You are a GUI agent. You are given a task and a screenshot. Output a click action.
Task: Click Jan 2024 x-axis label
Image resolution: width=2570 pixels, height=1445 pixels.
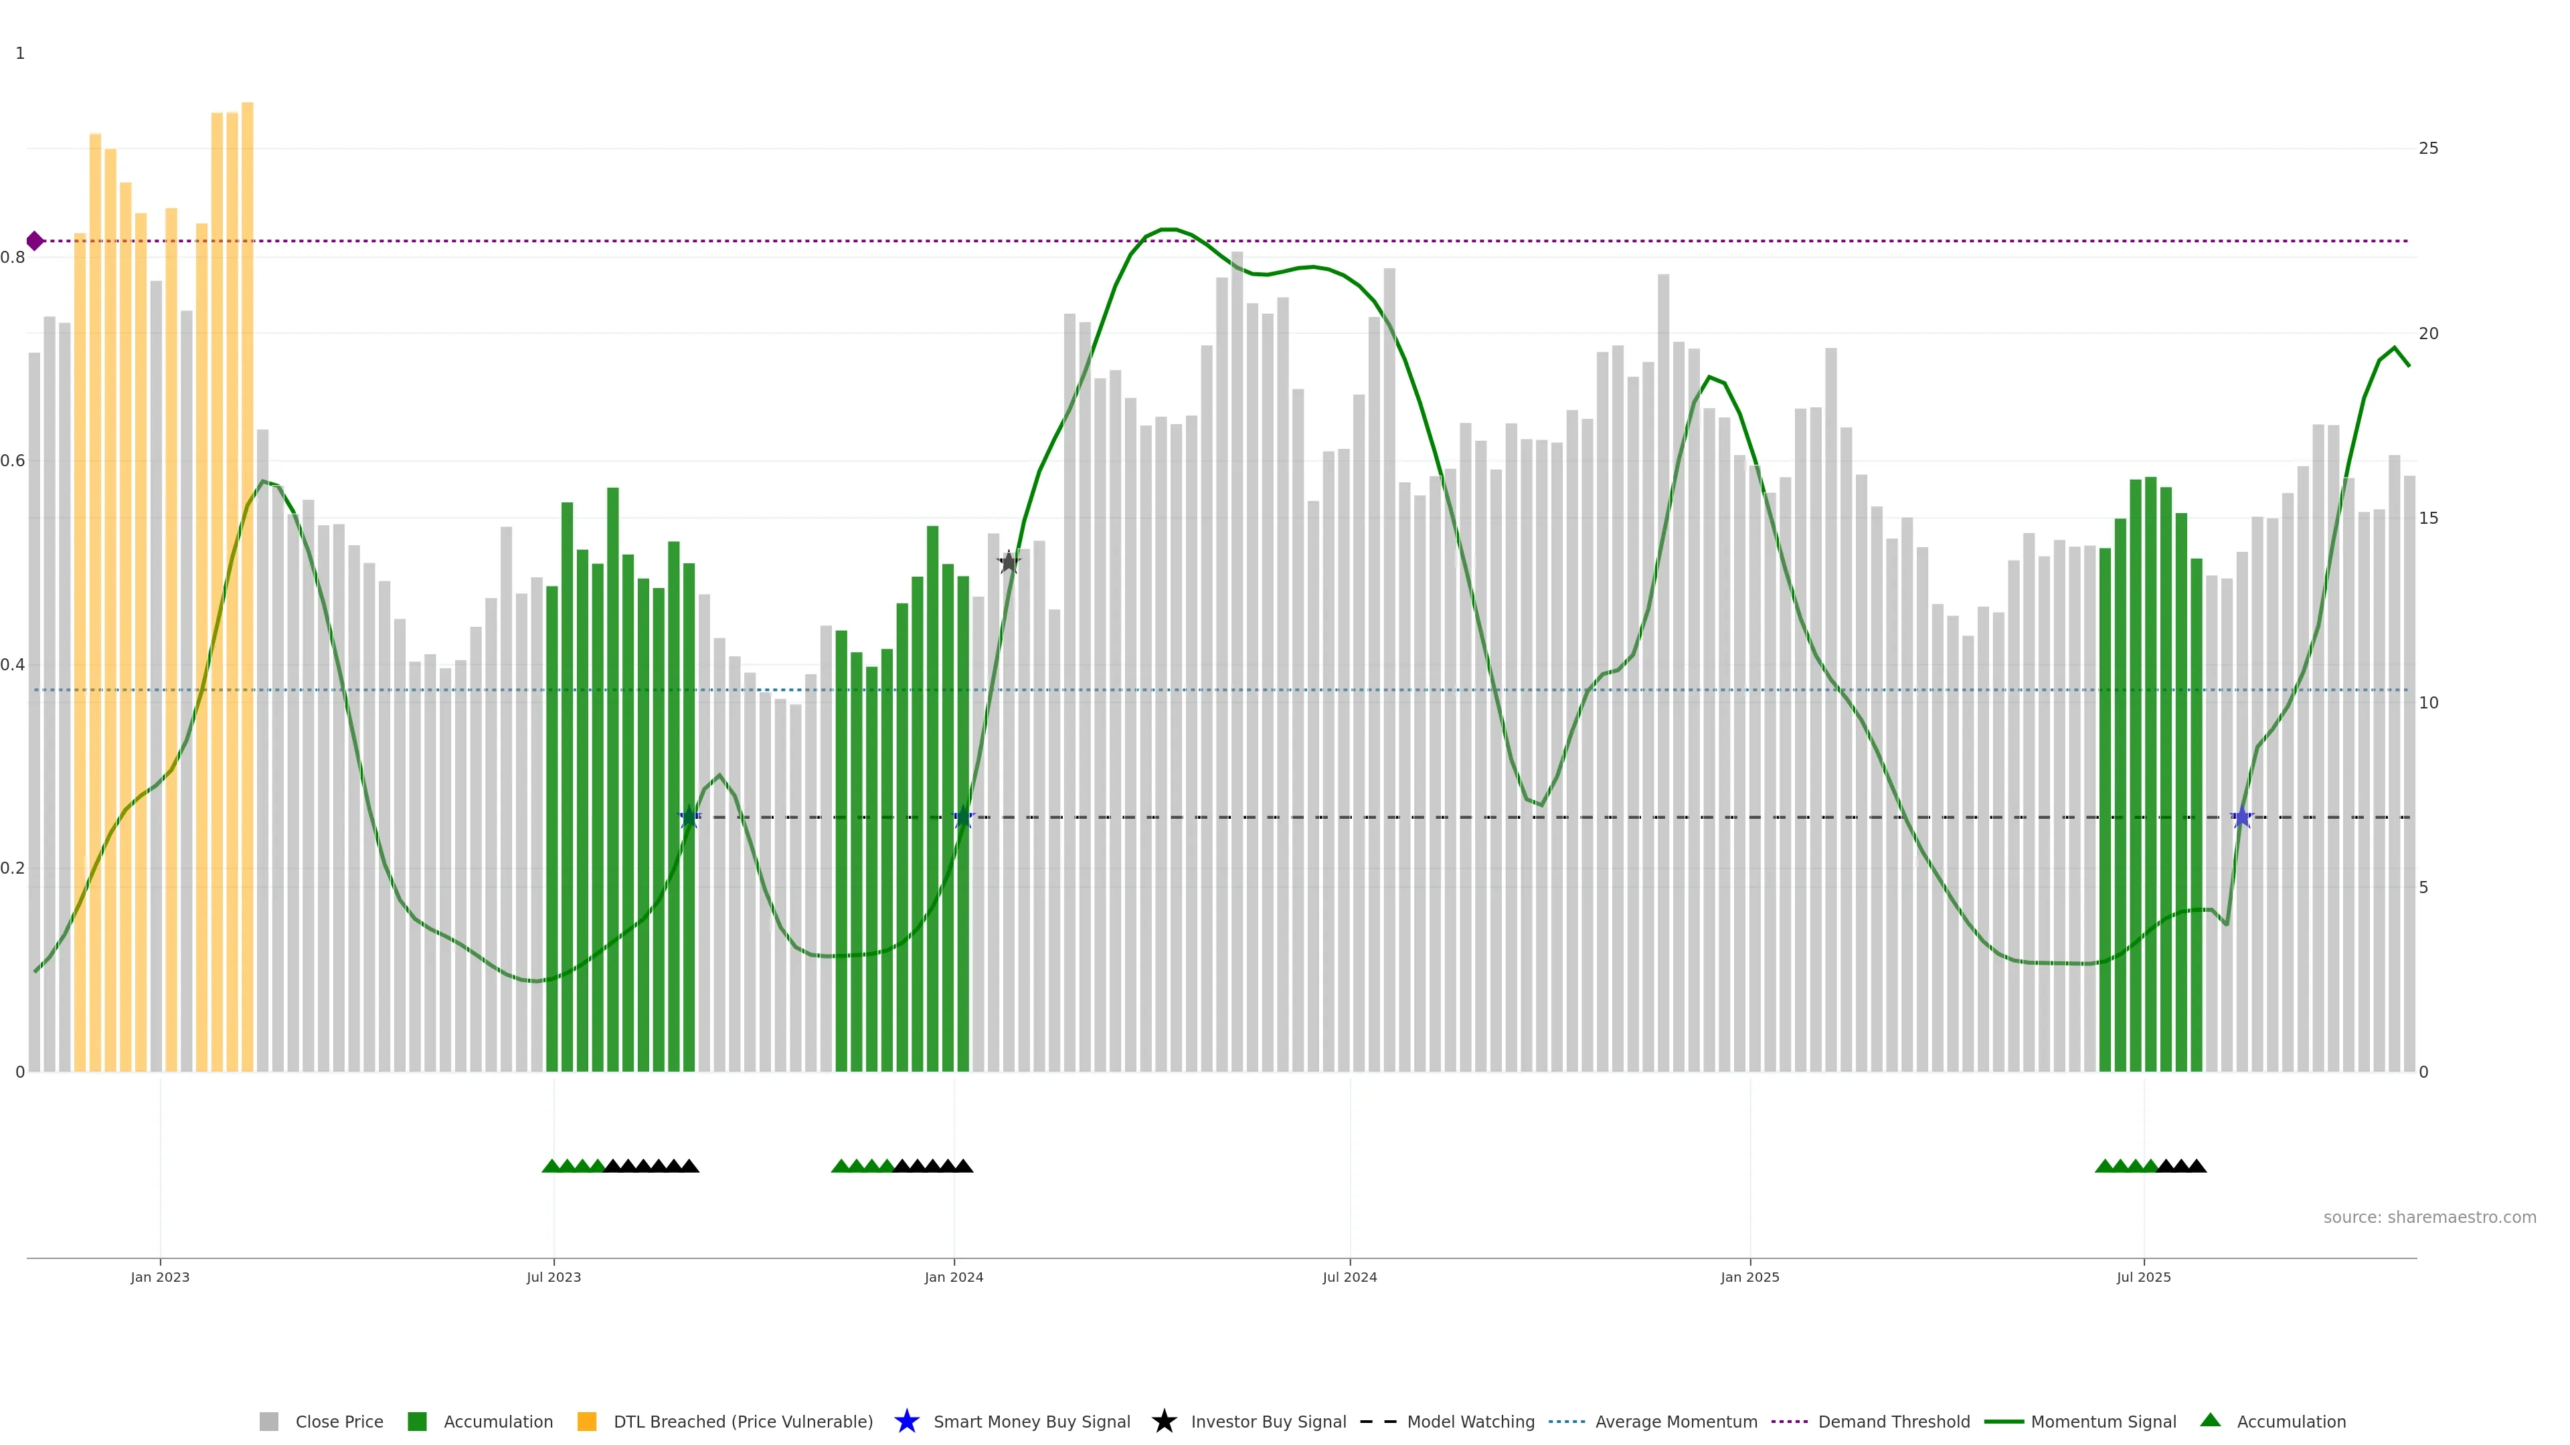[x=954, y=1278]
